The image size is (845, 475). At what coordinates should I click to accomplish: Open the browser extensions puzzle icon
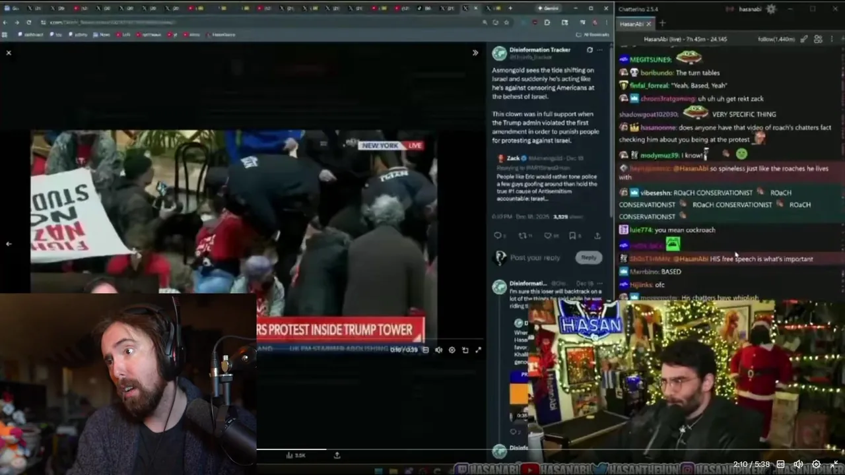pyautogui.click(x=547, y=22)
